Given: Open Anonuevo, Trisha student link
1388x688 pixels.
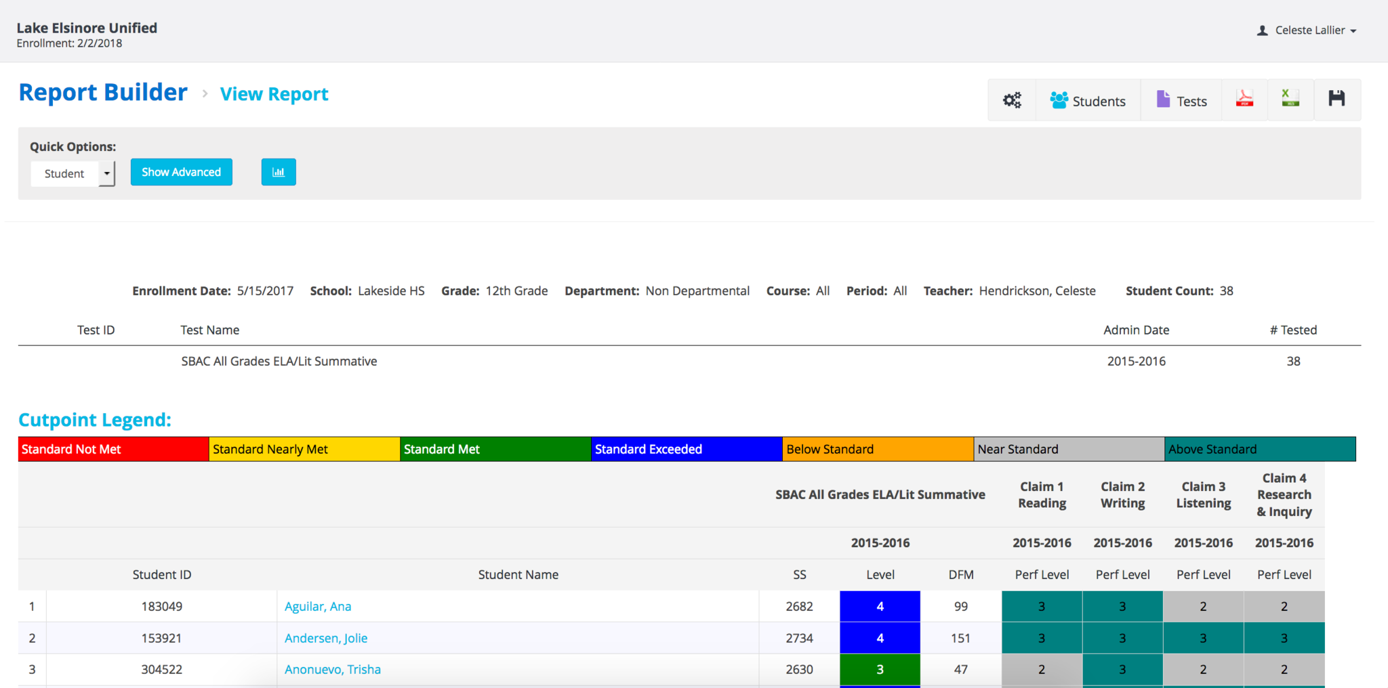Looking at the screenshot, I should tap(333, 670).
